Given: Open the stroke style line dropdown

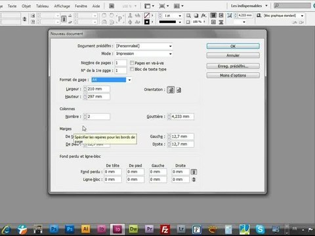Looking at the screenshot, I should 180,22.
